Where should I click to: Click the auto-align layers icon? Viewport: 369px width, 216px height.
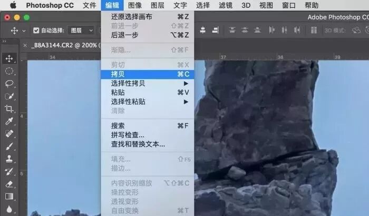314,30
